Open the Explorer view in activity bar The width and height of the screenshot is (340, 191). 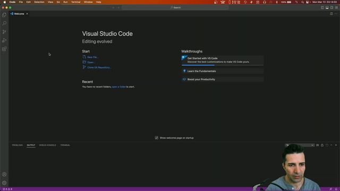[4, 15]
